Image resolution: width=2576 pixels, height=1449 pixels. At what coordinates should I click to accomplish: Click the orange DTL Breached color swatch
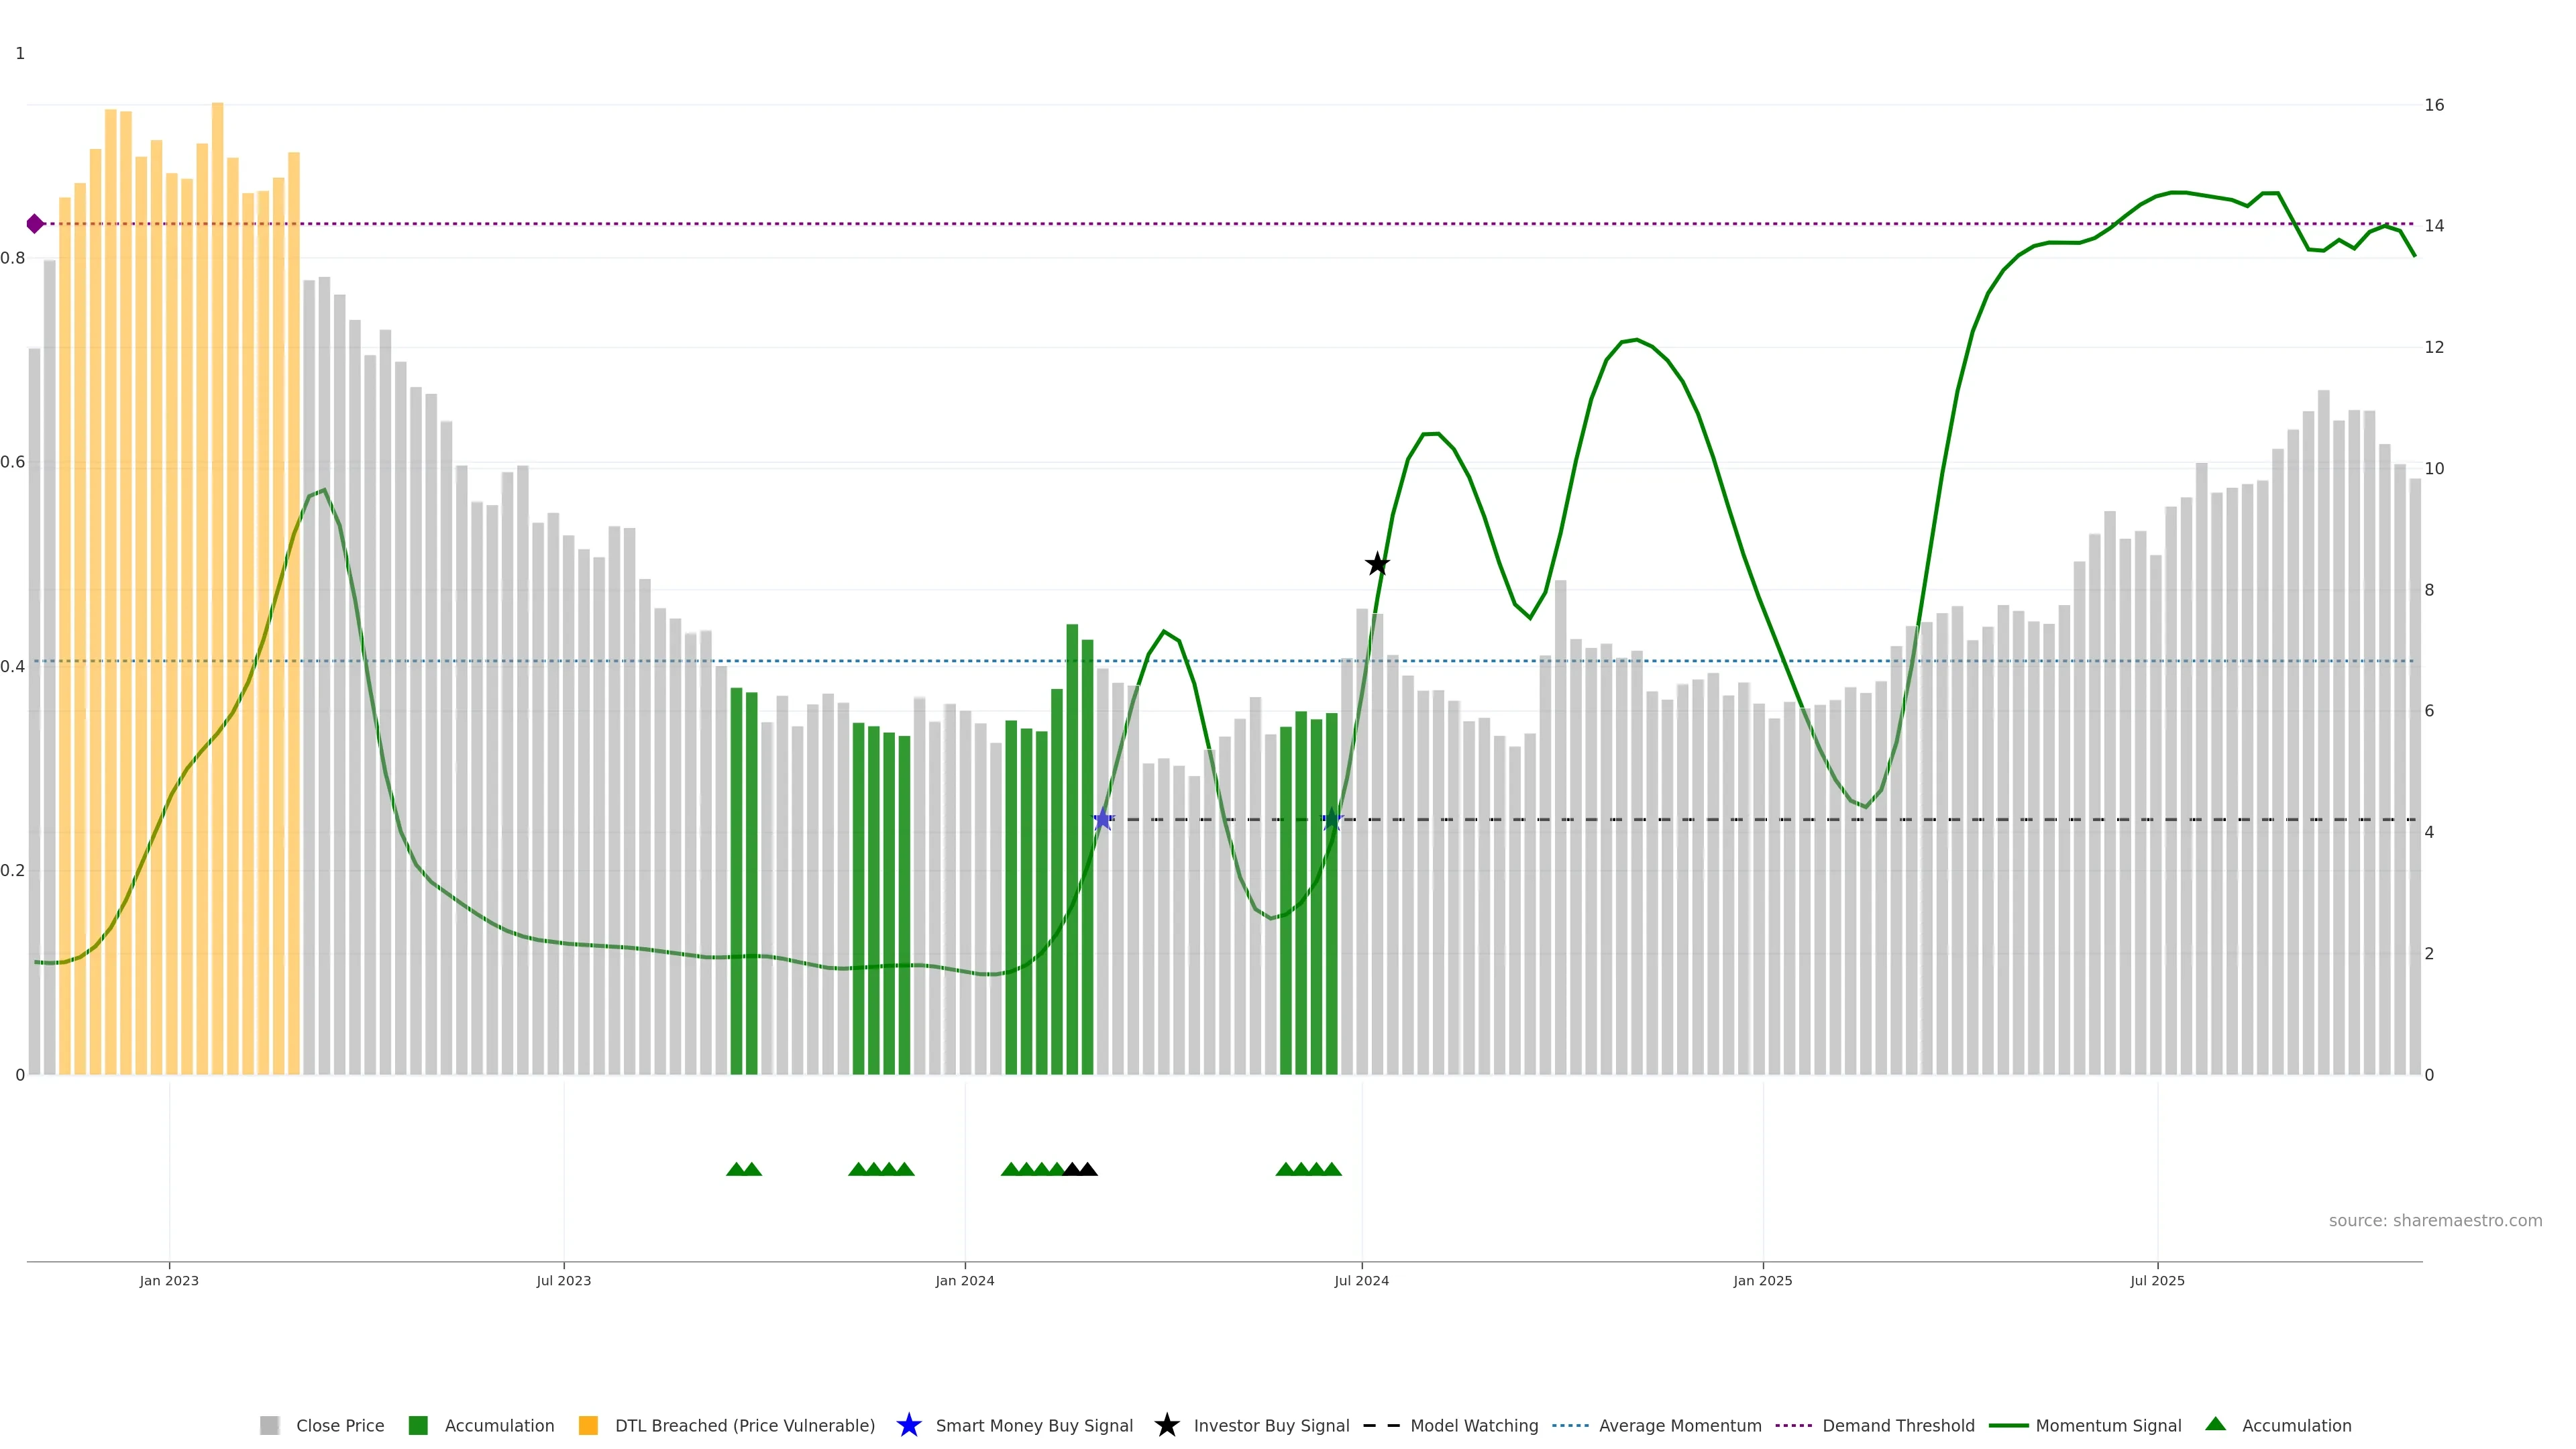point(588,1426)
